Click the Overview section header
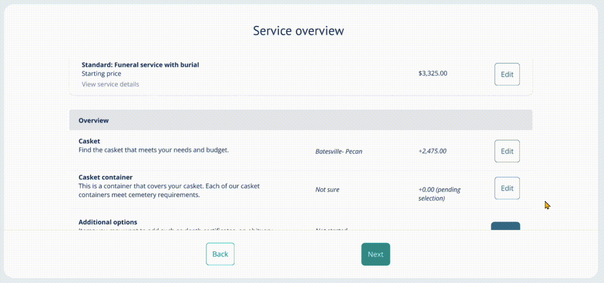The height and width of the screenshot is (283, 604). coord(94,120)
